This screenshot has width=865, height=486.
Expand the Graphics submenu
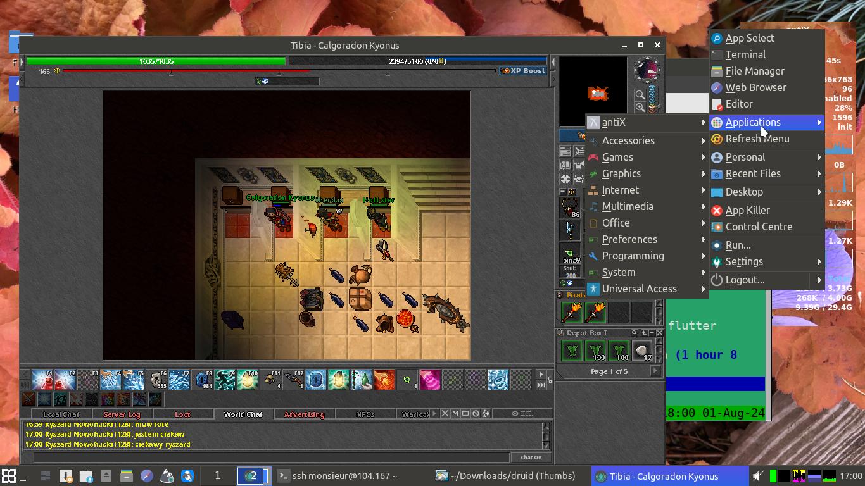[647, 173]
